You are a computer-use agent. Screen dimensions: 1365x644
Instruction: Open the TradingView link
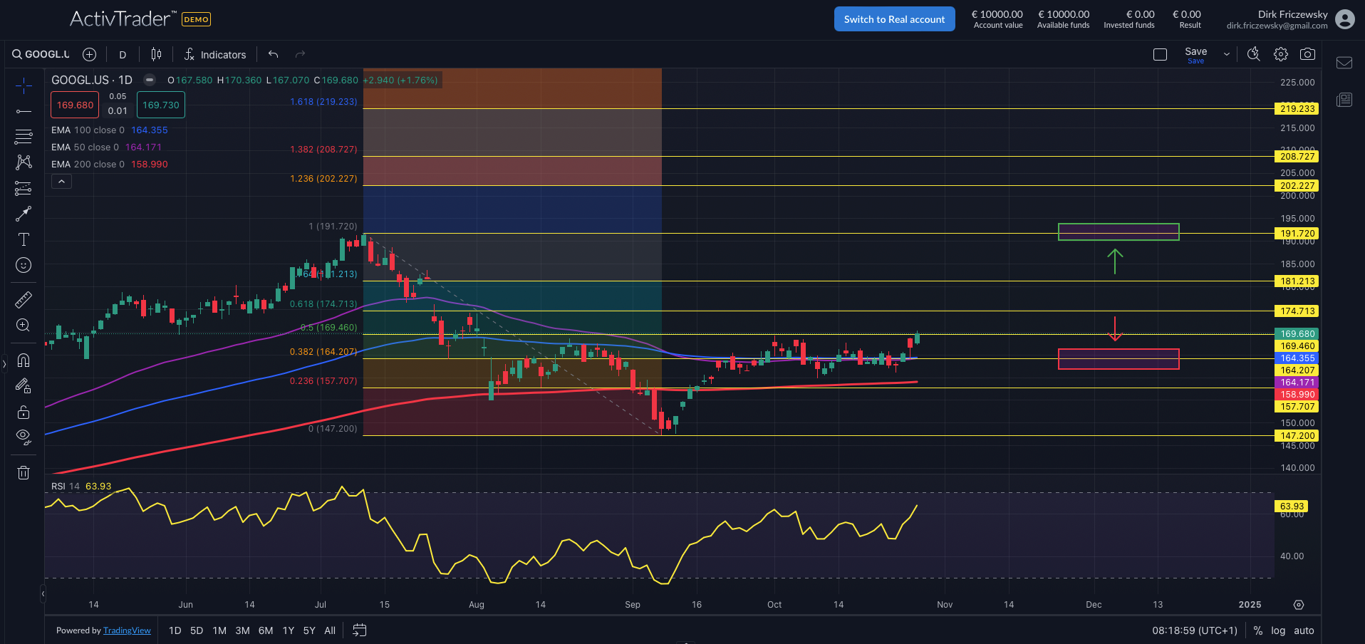tap(127, 630)
